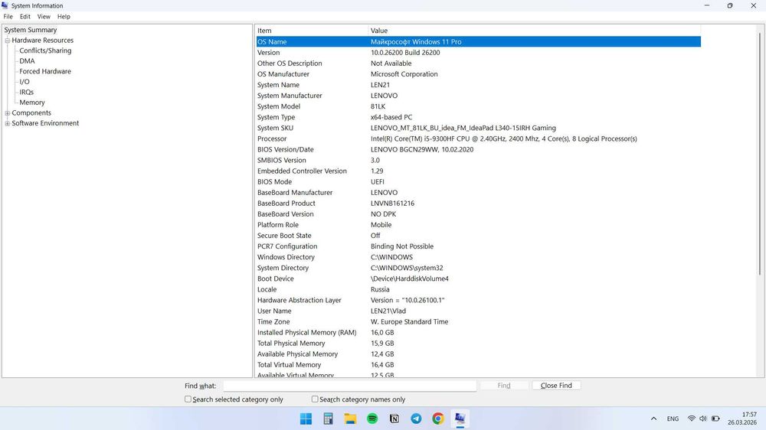Select the Hardware Abstraction Layer row

click(x=479, y=300)
